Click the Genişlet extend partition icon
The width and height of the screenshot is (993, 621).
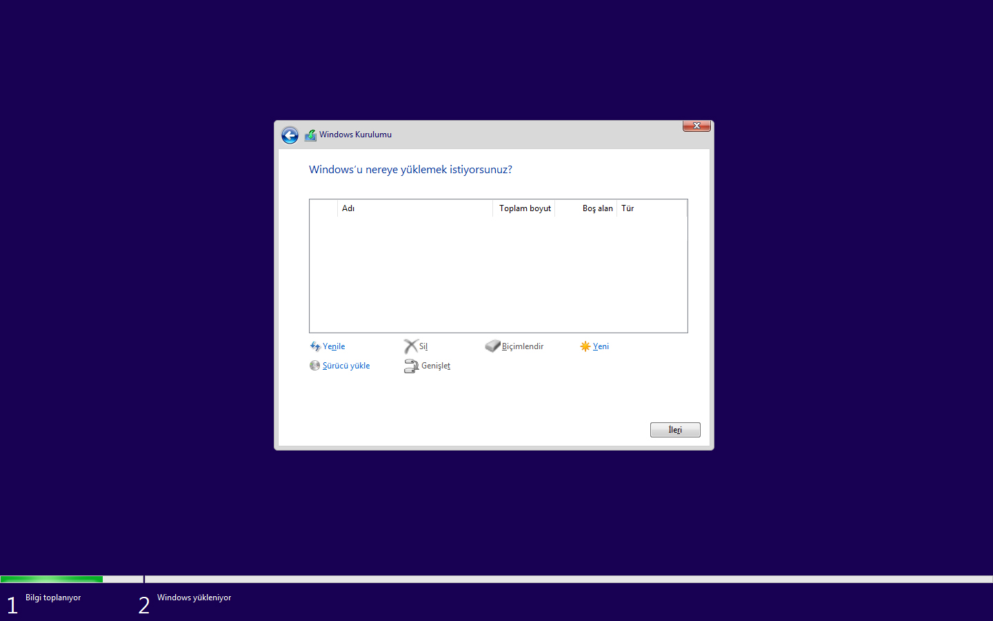tap(411, 366)
